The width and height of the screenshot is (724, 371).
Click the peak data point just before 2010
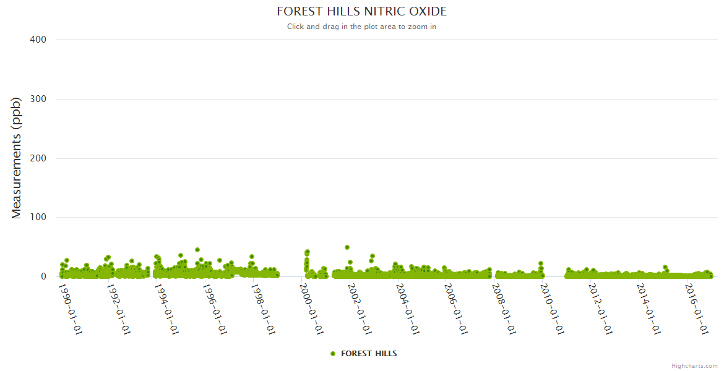tap(541, 263)
